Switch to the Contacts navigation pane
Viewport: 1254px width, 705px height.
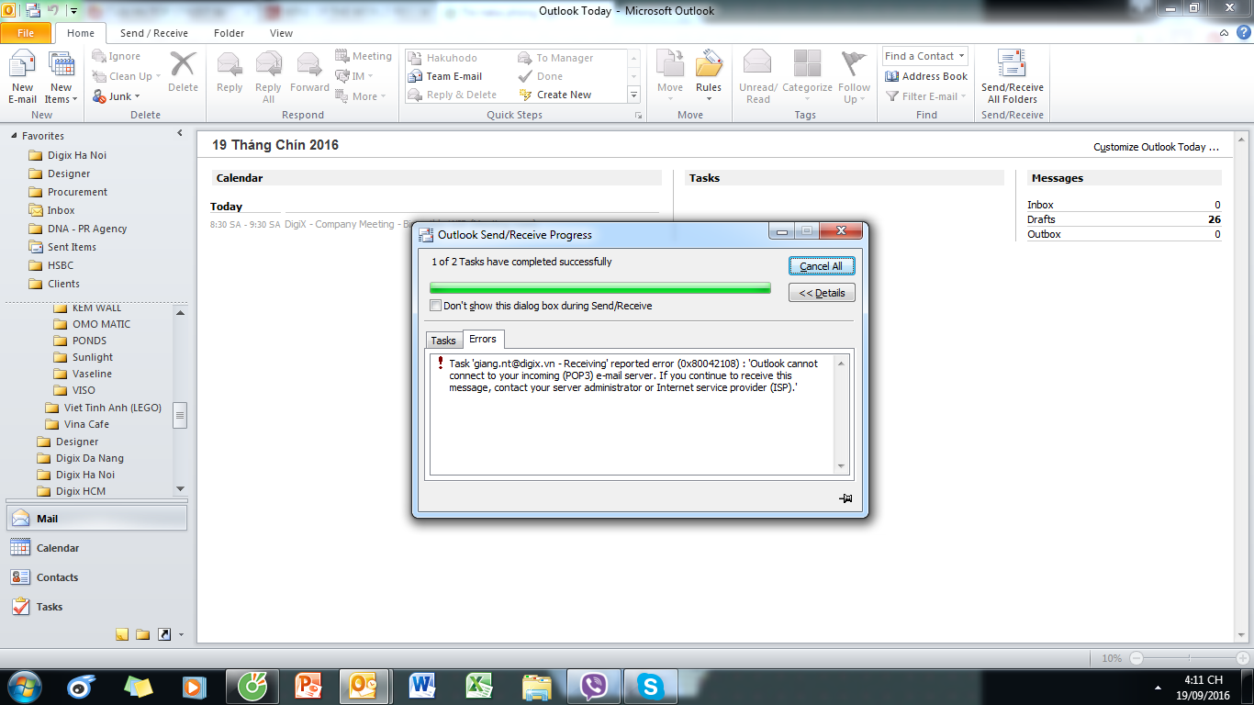pos(97,577)
